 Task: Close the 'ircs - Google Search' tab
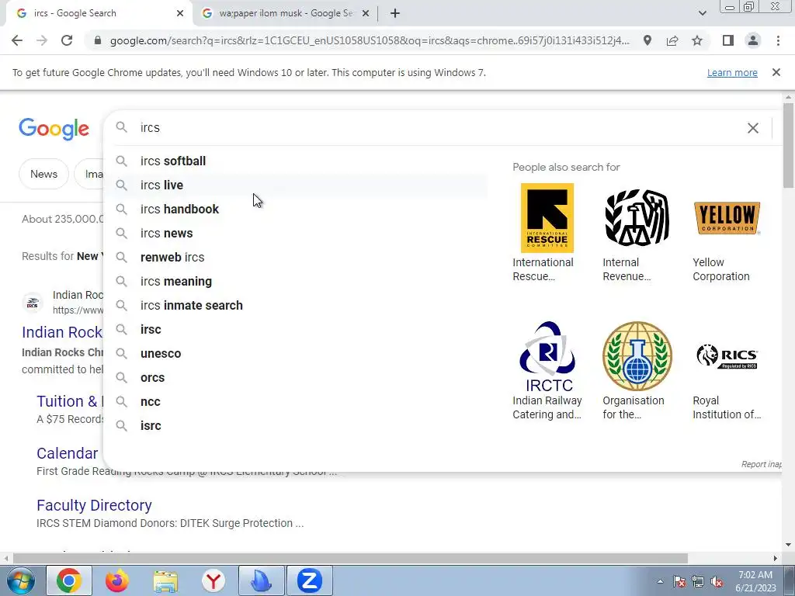(180, 13)
